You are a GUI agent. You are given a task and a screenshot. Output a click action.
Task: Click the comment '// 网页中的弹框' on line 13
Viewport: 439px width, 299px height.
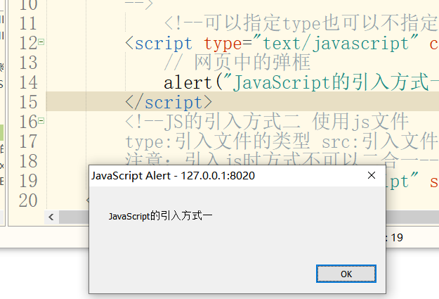point(237,63)
